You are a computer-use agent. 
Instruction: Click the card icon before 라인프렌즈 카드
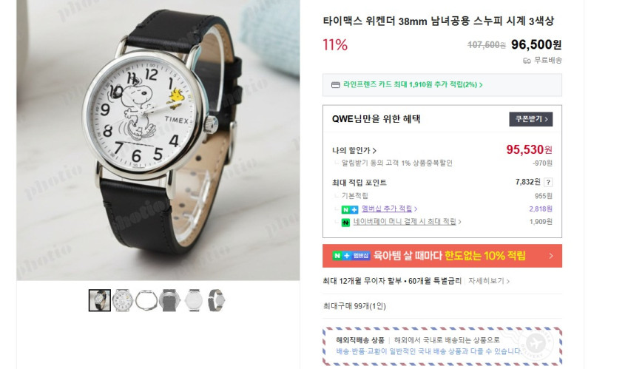point(336,85)
